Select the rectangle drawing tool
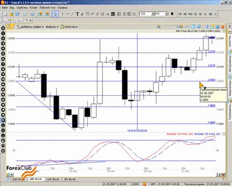232x186 pixels. pyautogui.click(x=102, y=14)
